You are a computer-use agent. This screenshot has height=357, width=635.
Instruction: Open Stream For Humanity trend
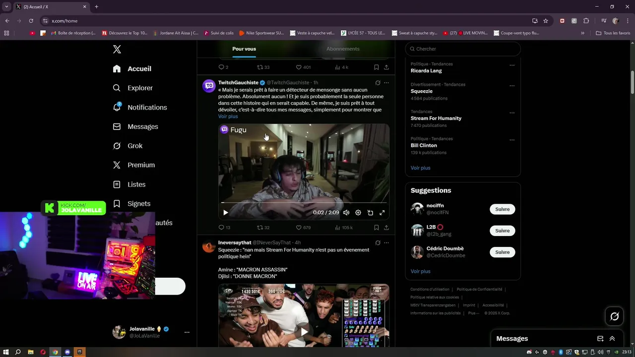[436, 119]
